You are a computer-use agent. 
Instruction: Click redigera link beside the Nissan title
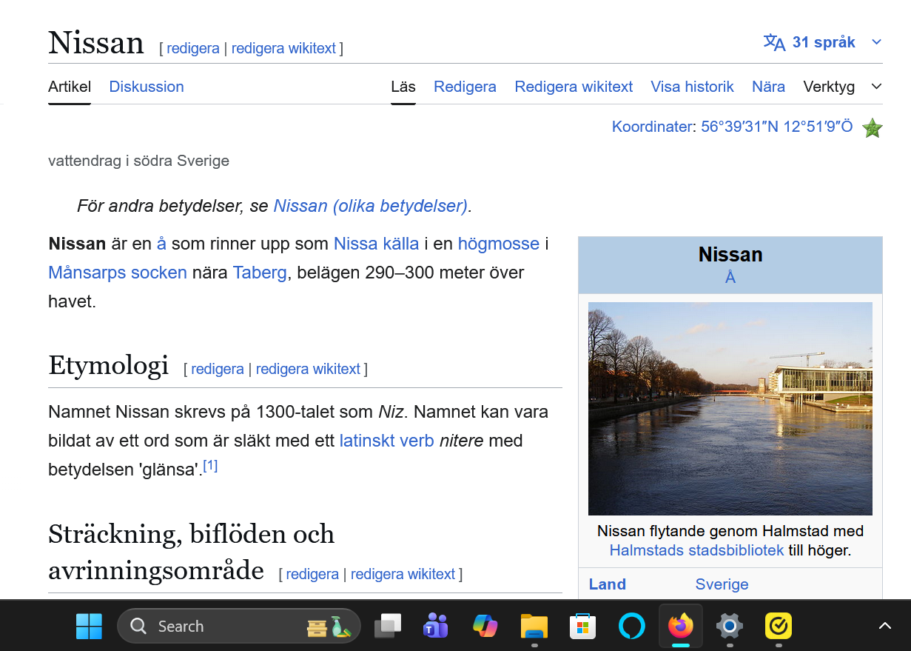coord(193,48)
